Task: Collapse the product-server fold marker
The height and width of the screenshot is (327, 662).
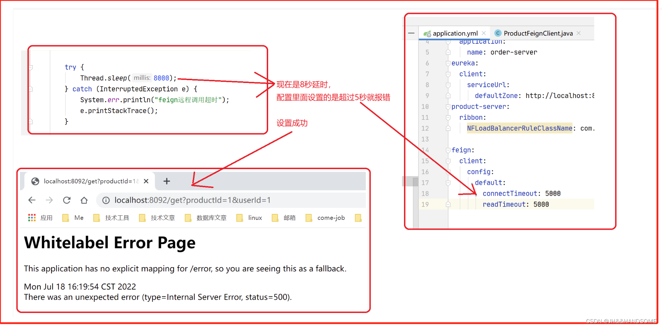Action: tap(448, 107)
